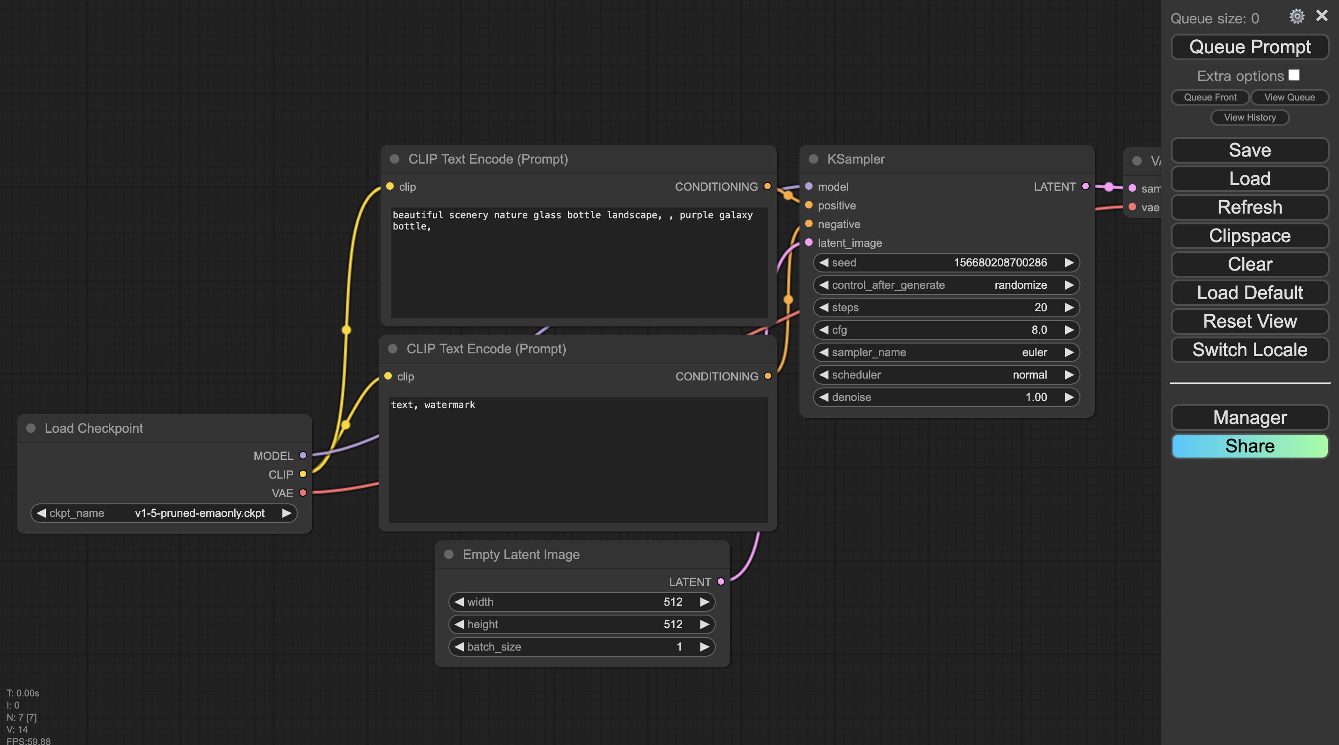Open the sampler_name euler dropdown
Image resolution: width=1339 pixels, height=745 pixels.
click(946, 352)
